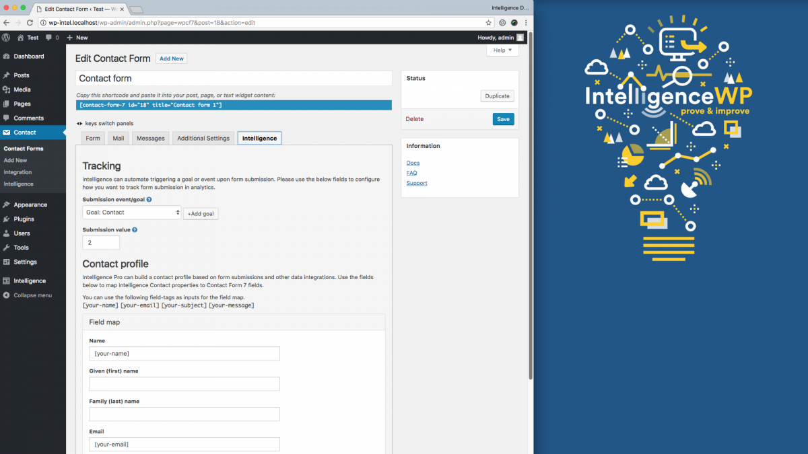Screen dimensions: 808x454
Task: Click help icon beside Submission value
Action: [135, 230]
